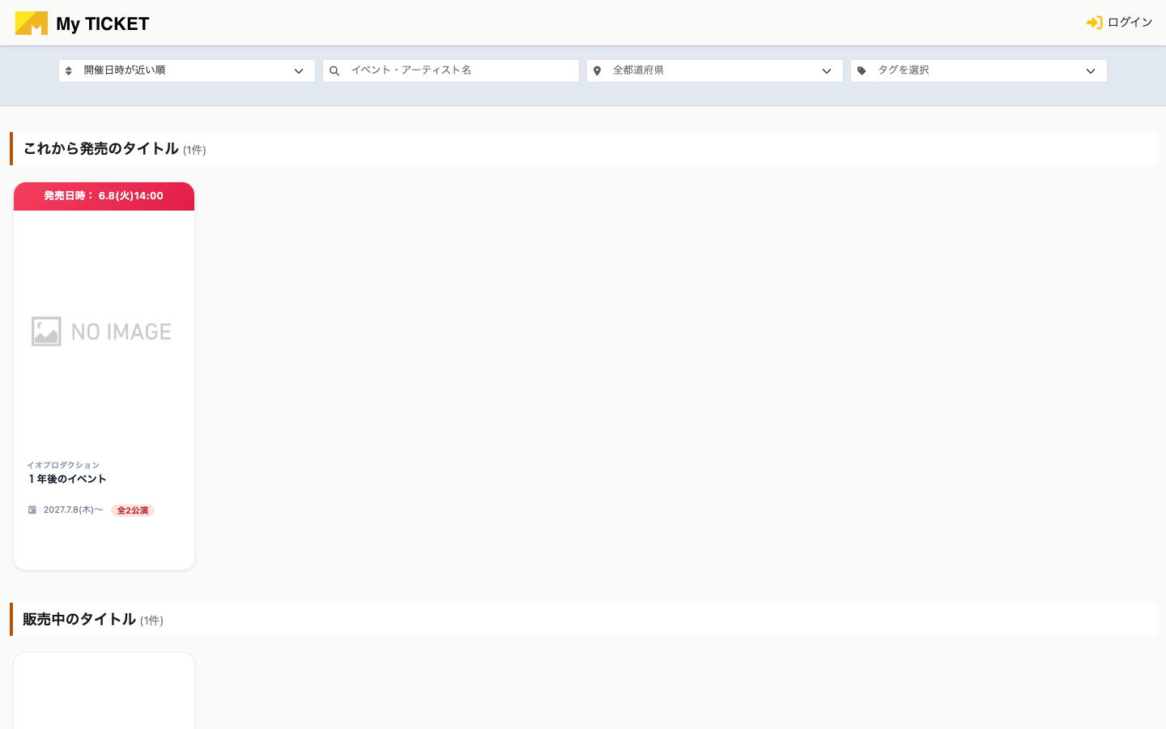Focus the イベント・アーティスト名 search field
This screenshot has width=1166, height=729.
pyautogui.click(x=451, y=70)
